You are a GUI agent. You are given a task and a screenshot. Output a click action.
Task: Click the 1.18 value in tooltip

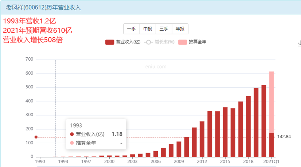click(117, 134)
